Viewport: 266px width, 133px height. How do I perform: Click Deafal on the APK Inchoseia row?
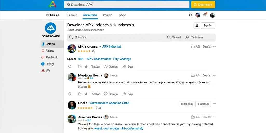pyautogui.click(x=207, y=46)
